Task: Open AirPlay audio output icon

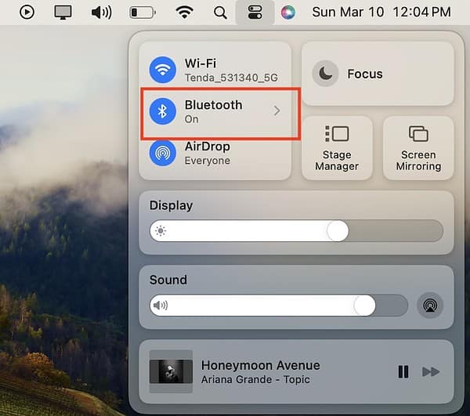Action: 430,306
